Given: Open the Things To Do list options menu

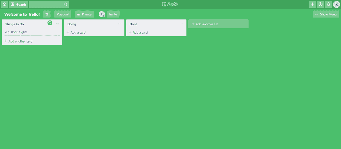Looking at the screenshot, I should (58, 24).
